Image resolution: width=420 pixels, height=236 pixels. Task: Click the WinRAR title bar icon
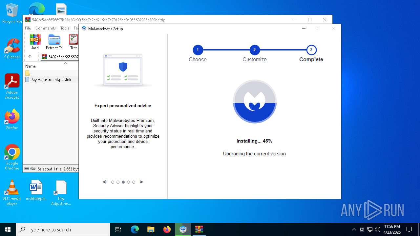click(x=28, y=20)
